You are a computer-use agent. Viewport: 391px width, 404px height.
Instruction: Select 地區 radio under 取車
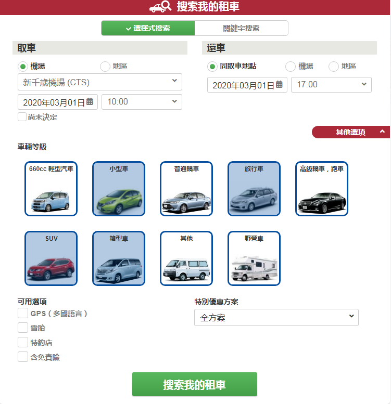point(105,66)
